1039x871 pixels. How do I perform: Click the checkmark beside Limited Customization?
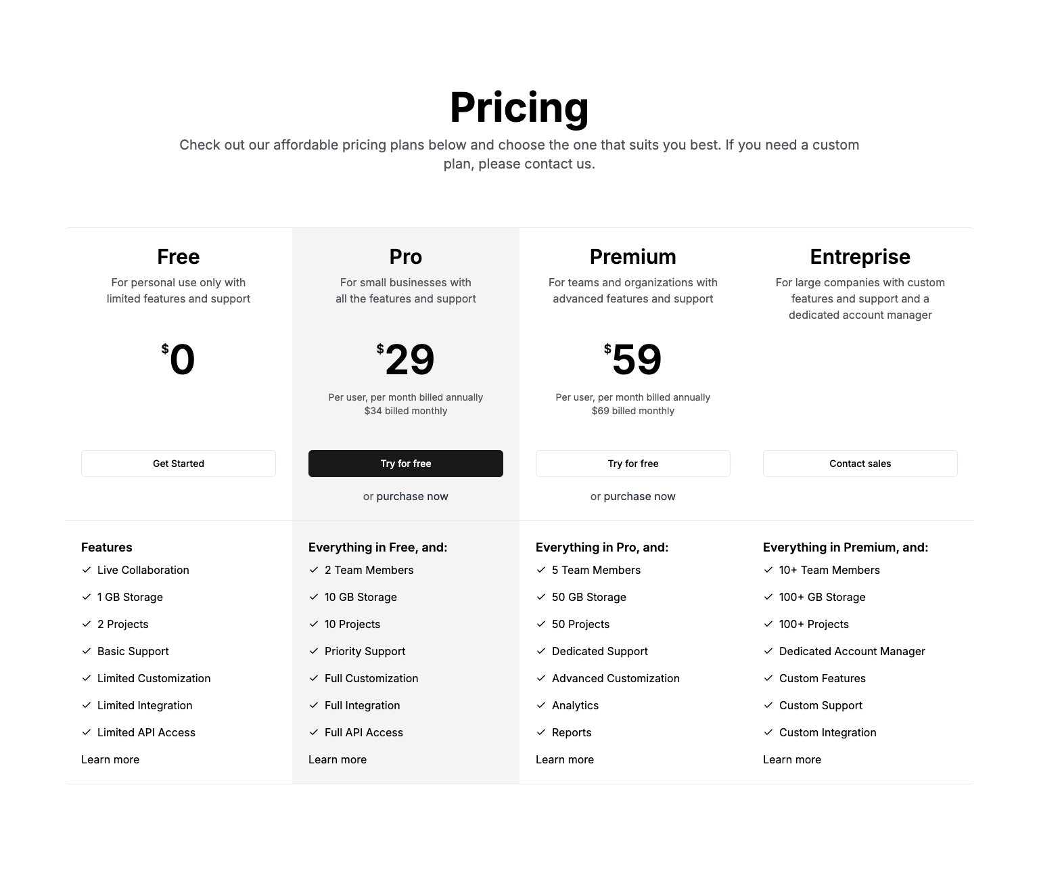coord(87,678)
